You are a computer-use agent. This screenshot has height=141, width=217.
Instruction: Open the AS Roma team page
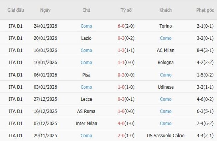click(86, 111)
